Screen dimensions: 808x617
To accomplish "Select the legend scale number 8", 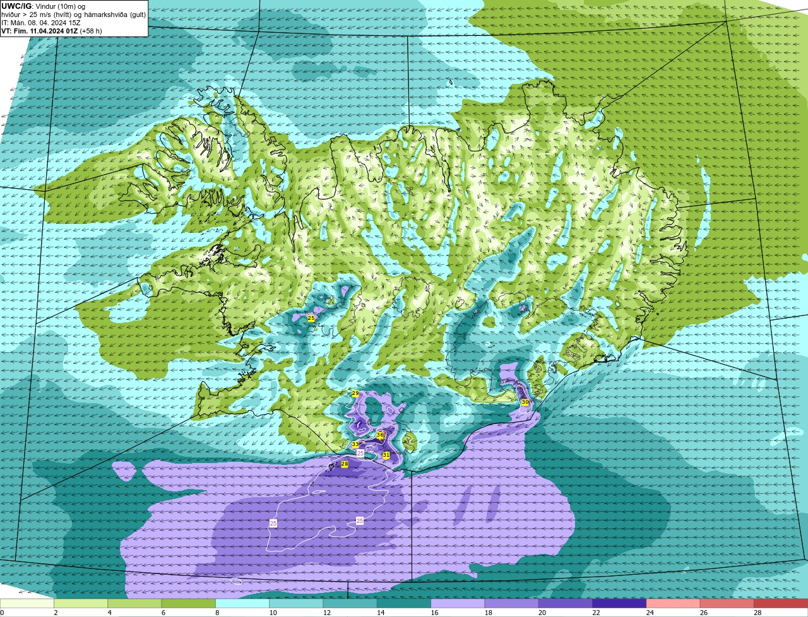I will pos(217,613).
